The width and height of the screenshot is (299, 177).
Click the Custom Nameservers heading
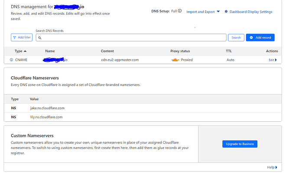[32, 136]
